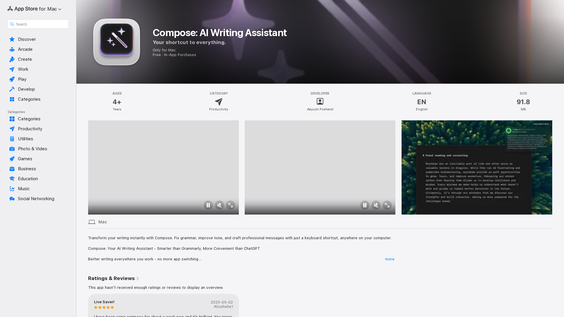Pause the first preview video

[208, 205]
